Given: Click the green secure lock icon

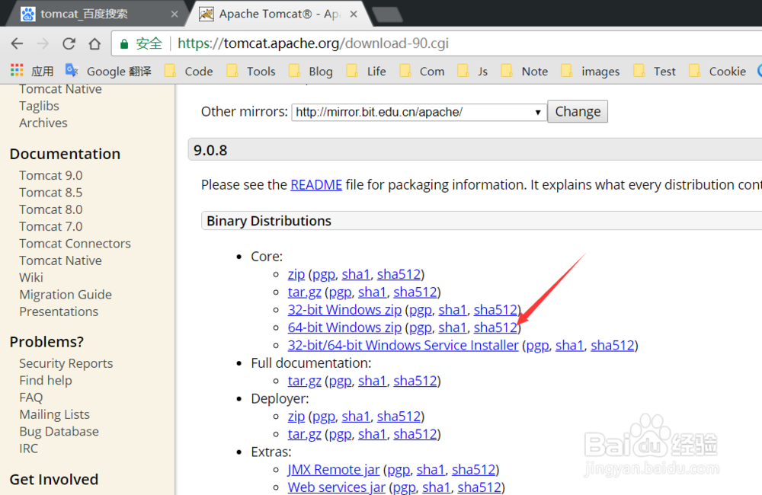Looking at the screenshot, I should click(124, 43).
